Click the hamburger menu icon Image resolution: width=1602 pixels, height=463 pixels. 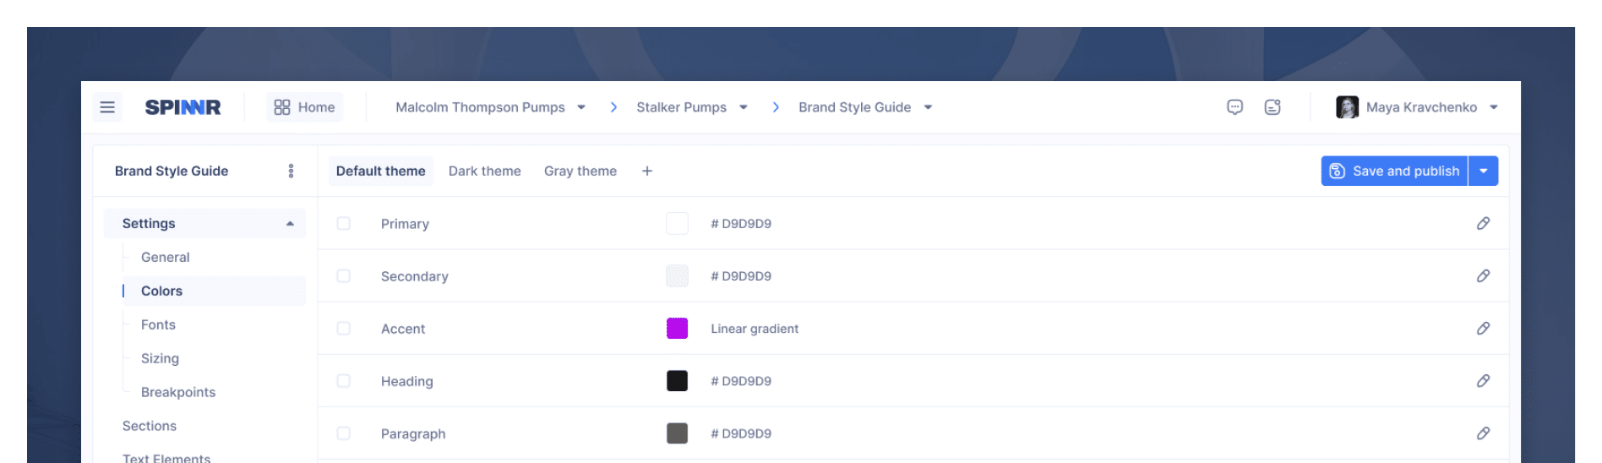point(107,107)
